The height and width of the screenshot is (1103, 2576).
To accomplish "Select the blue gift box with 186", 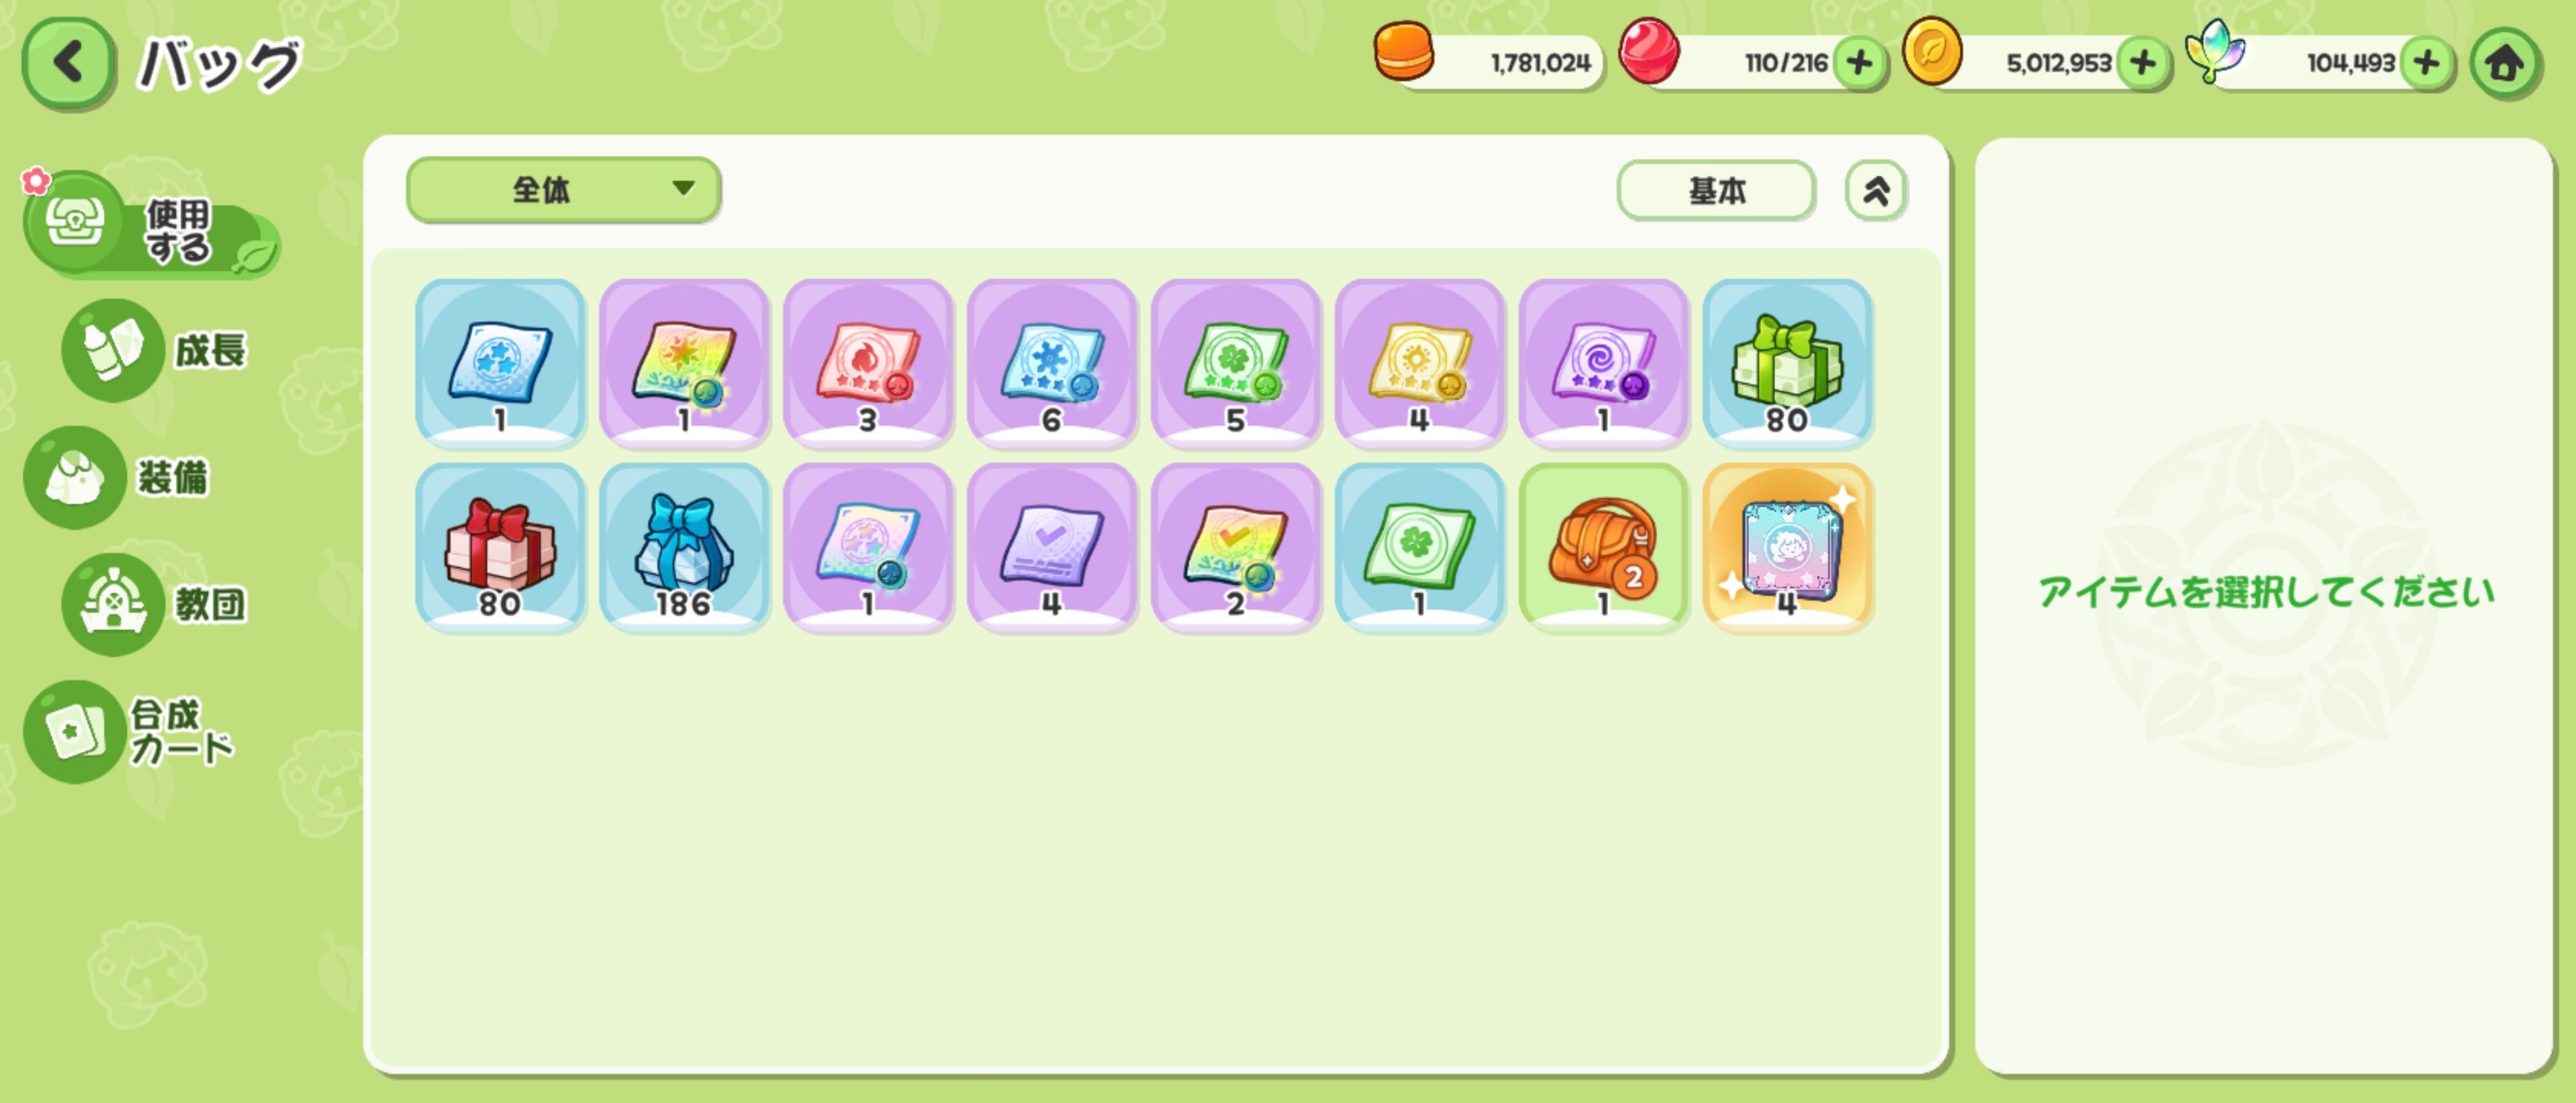I will [684, 548].
